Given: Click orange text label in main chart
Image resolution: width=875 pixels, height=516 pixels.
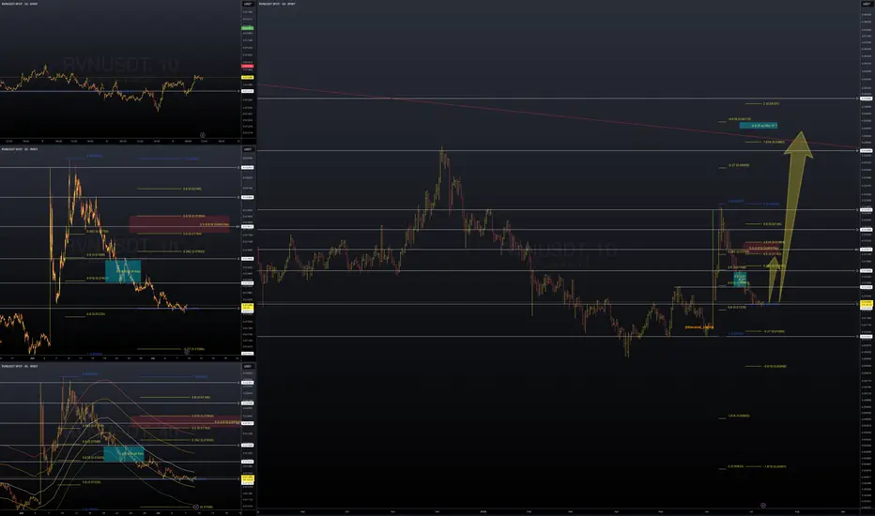Looking at the screenshot, I should 699,327.
